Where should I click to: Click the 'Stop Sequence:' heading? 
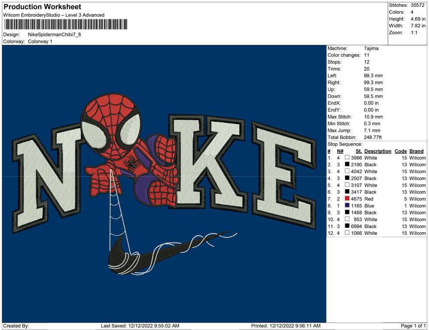coord(345,144)
